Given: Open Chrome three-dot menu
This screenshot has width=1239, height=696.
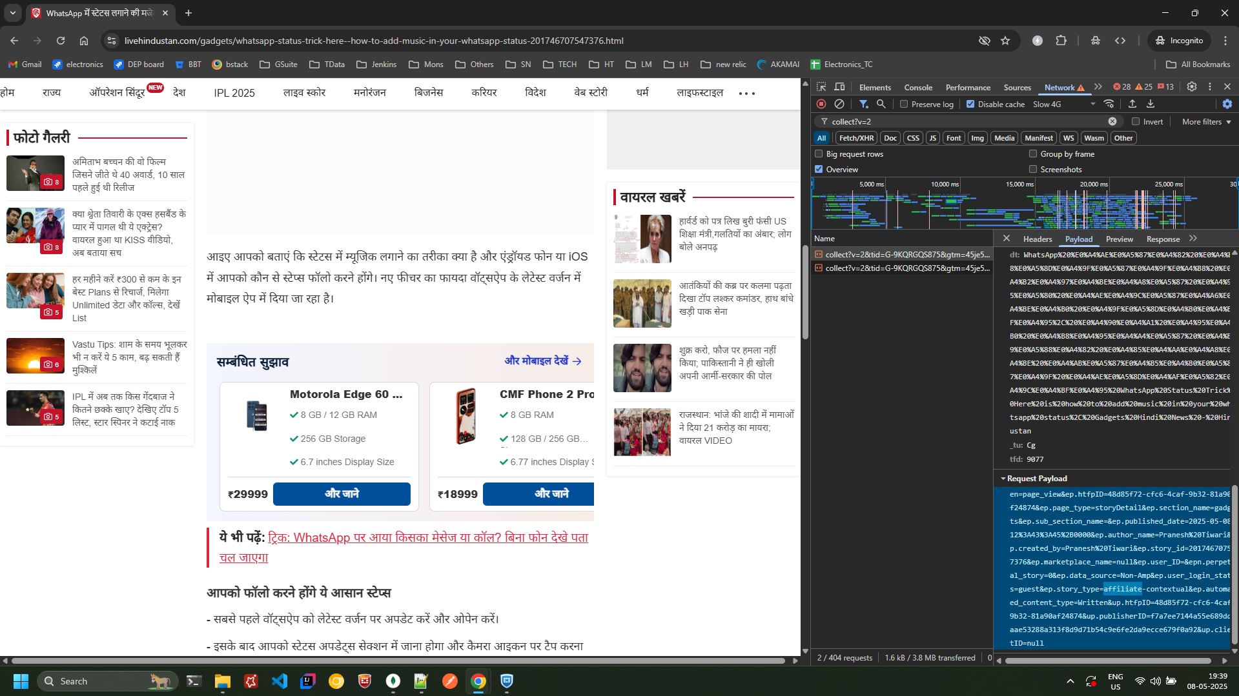Looking at the screenshot, I should (1225, 41).
